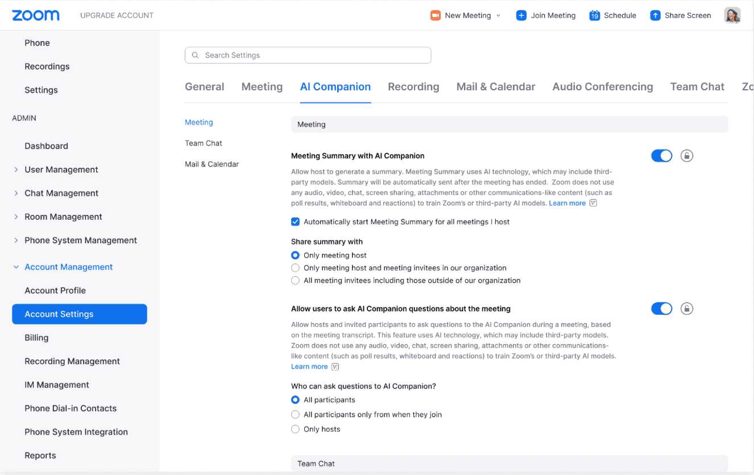Disable Meeting Summary with AI Companion toggle

pos(661,155)
